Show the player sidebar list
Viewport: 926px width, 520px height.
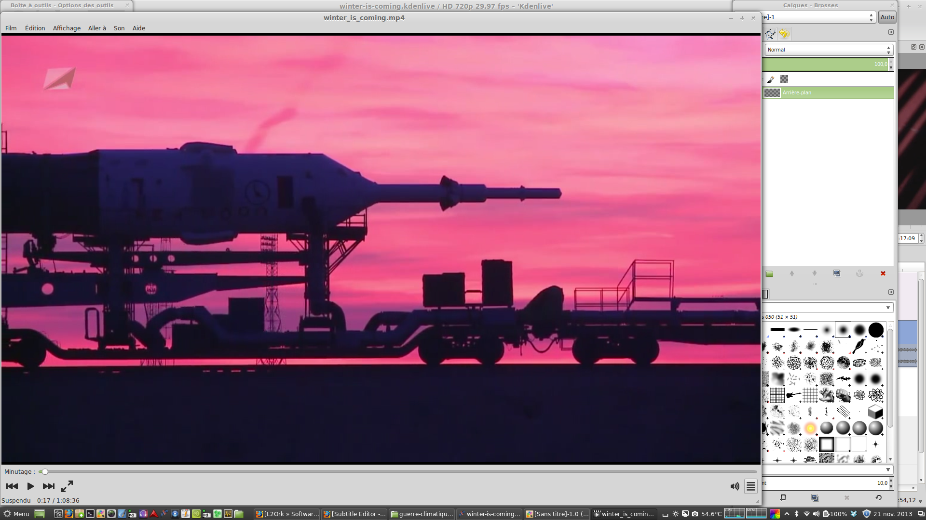pos(751,486)
